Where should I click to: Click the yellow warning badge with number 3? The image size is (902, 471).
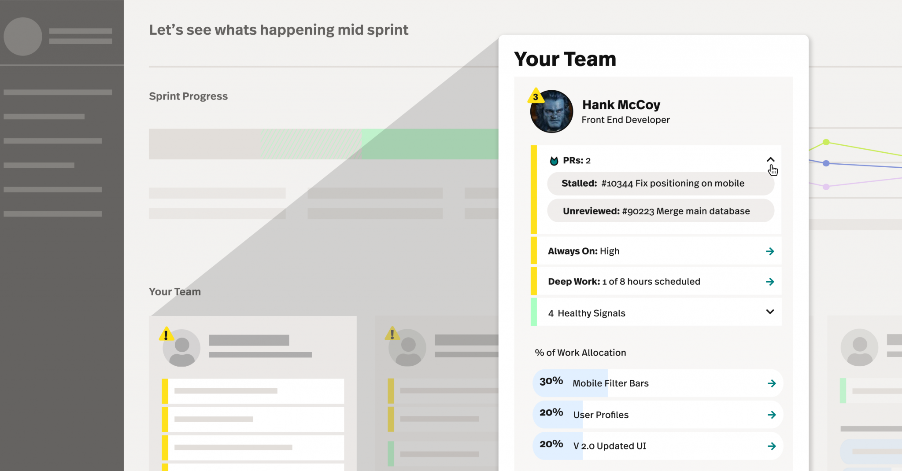[536, 96]
